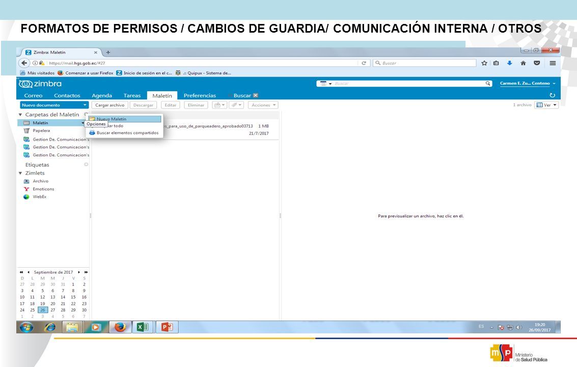Go to previous month in mini calendar
This screenshot has height=367, width=577.
coord(29,272)
